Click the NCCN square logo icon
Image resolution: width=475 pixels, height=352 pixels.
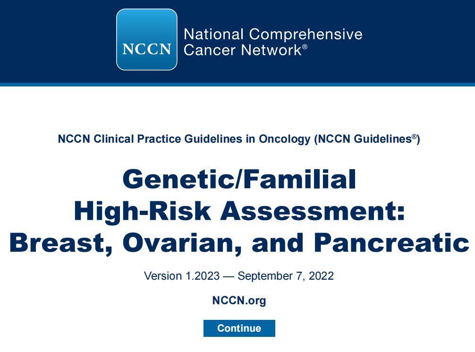coord(147,39)
